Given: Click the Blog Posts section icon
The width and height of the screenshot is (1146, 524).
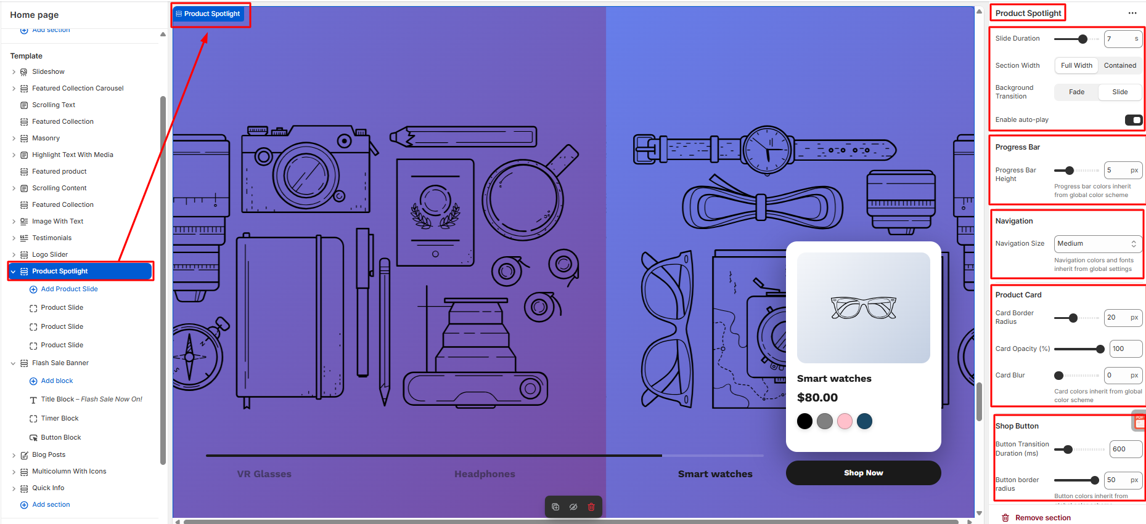Looking at the screenshot, I should point(24,455).
